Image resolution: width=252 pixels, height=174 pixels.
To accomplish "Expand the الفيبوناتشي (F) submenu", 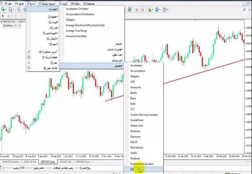I will pos(43,33).
